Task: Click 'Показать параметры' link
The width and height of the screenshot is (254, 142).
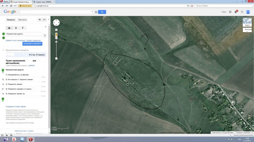Action: pos(34,41)
